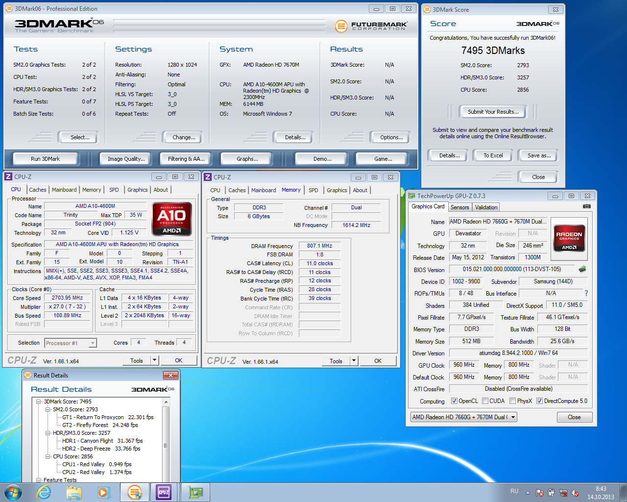Click the GPU-Z BIOS save chip icon

pos(582,269)
